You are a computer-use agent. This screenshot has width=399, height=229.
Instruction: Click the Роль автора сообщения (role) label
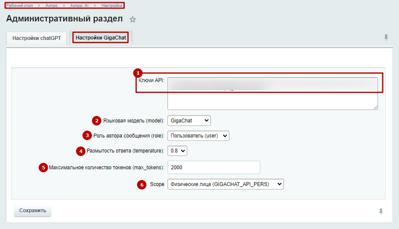tap(129, 136)
